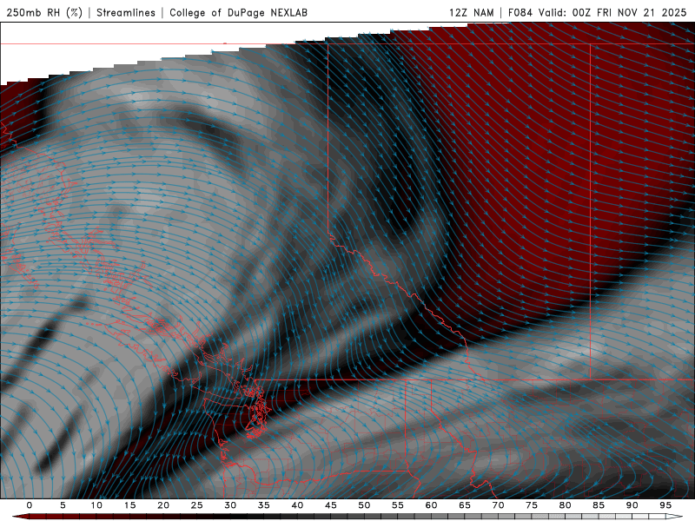Click the '60' colorbar tick label

click(431, 505)
